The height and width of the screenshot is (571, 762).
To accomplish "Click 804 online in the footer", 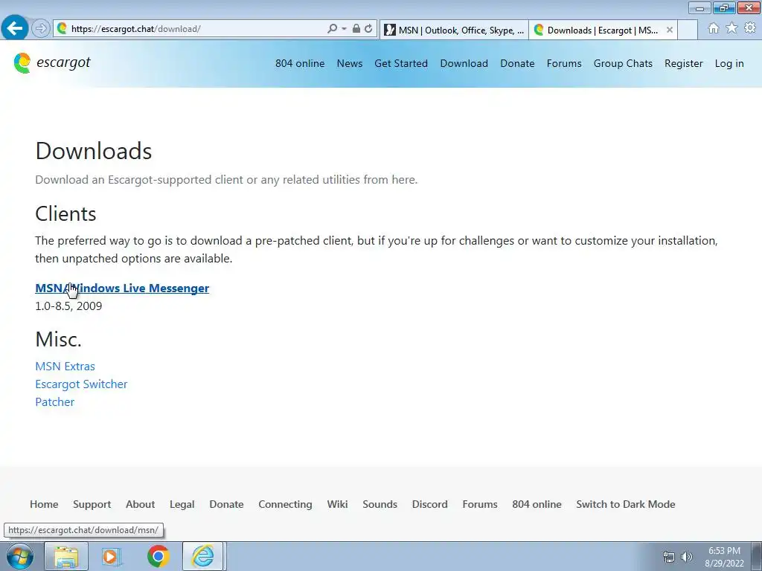I will point(537,504).
